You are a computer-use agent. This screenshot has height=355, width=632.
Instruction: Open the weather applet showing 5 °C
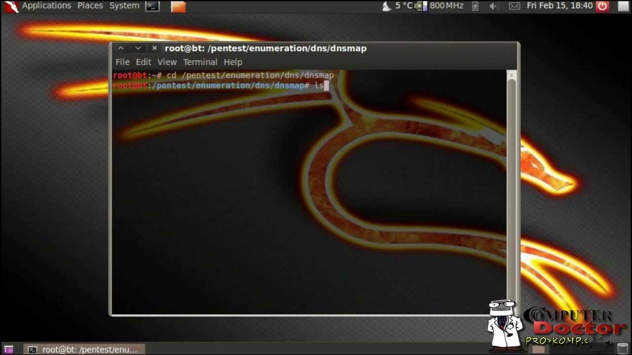pos(397,6)
